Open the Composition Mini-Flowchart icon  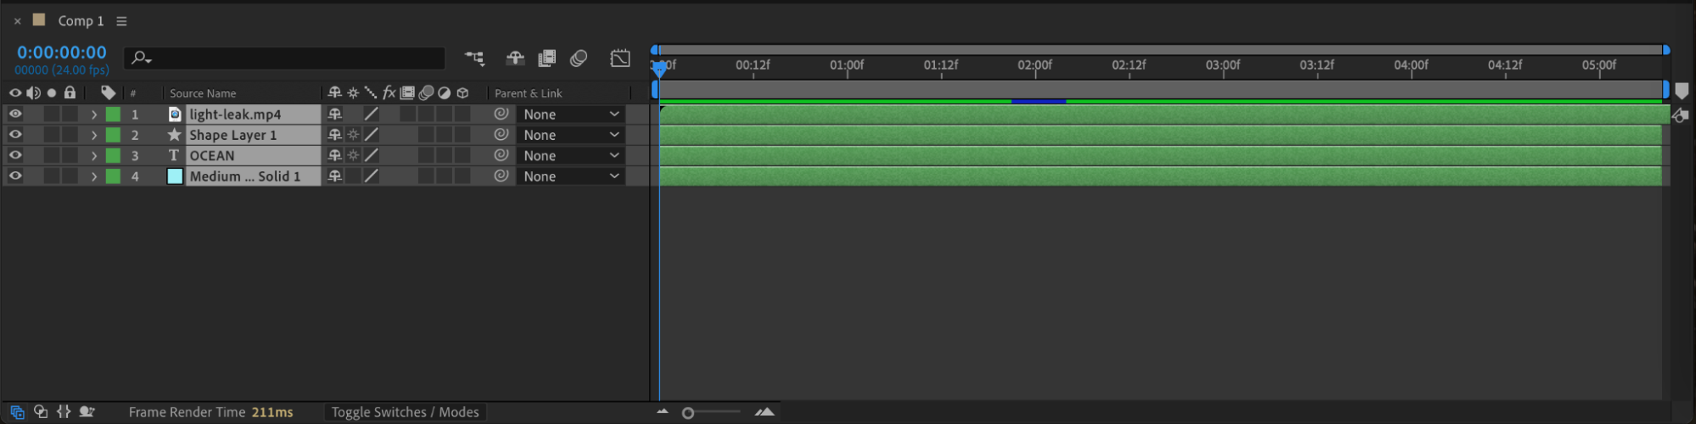(474, 58)
